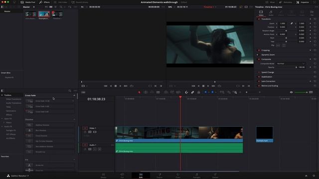Expand Retime and Scaling section header
This screenshot has height=179, width=319.
pos(270,86)
